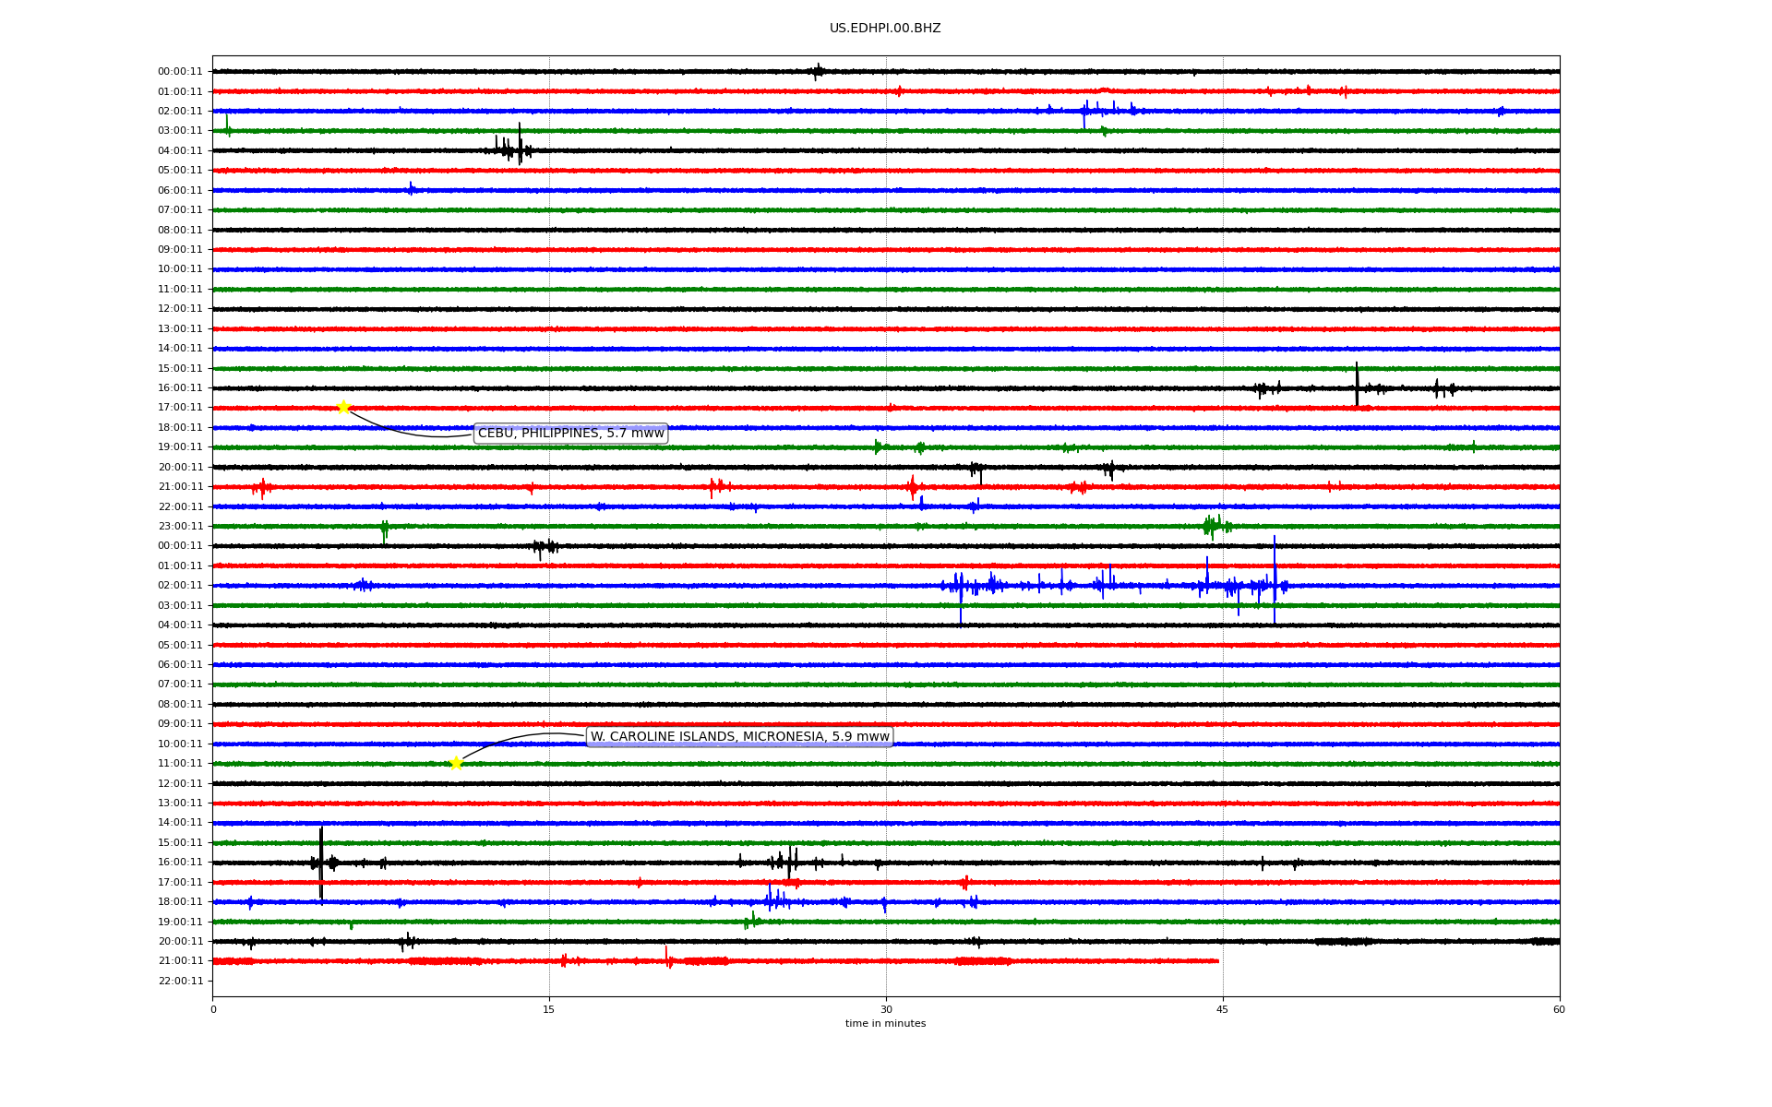The width and height of the screenshot is (1772, 1107).
Task: Click the W. Caroline Islands star marker
Action: click(x=456, y=763)
